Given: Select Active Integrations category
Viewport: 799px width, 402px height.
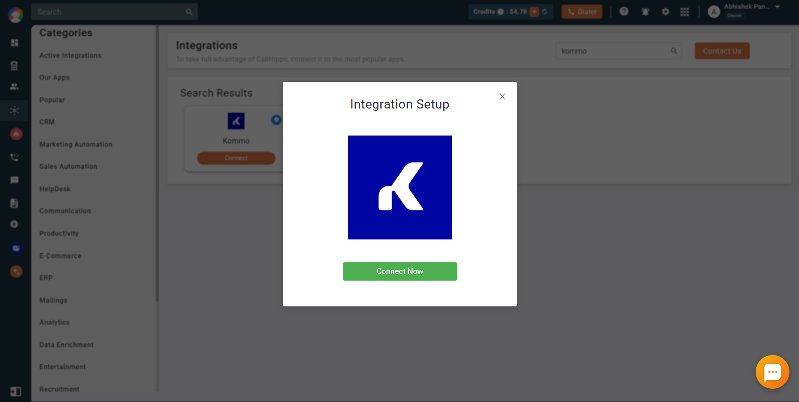Looking at the screenshot, I should (x=70, y=55).
